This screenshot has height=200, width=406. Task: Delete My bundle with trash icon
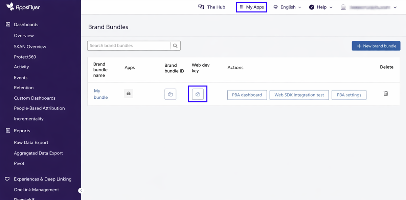tap(386, 94)
